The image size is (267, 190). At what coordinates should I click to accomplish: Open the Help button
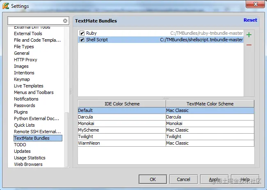245,179
